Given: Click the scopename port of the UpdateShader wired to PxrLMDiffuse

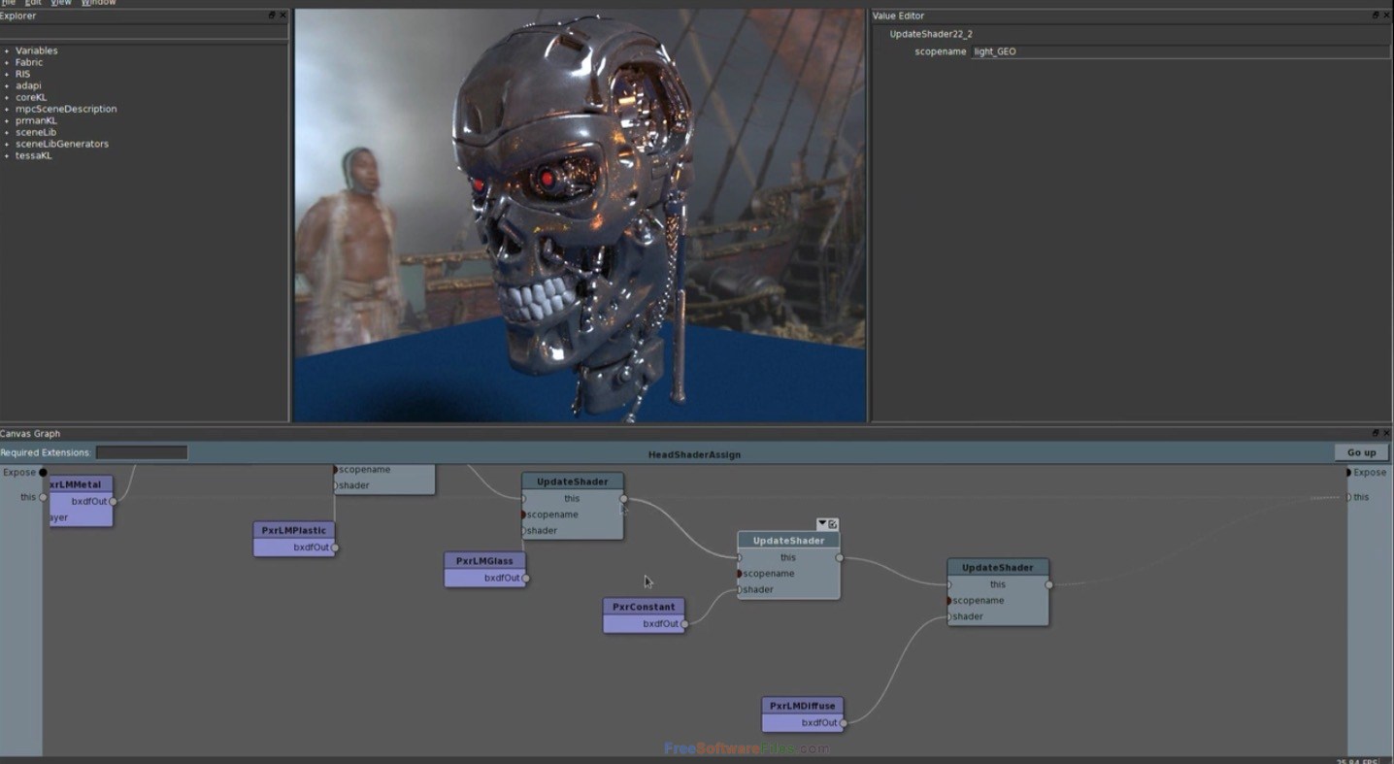Looking at the screenshot, I should 949,601.
